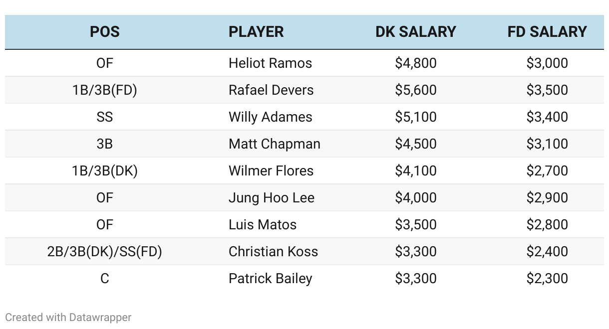Select Rafael Devers in the player column
The image size is (609, 329).
tap(271, 90)
